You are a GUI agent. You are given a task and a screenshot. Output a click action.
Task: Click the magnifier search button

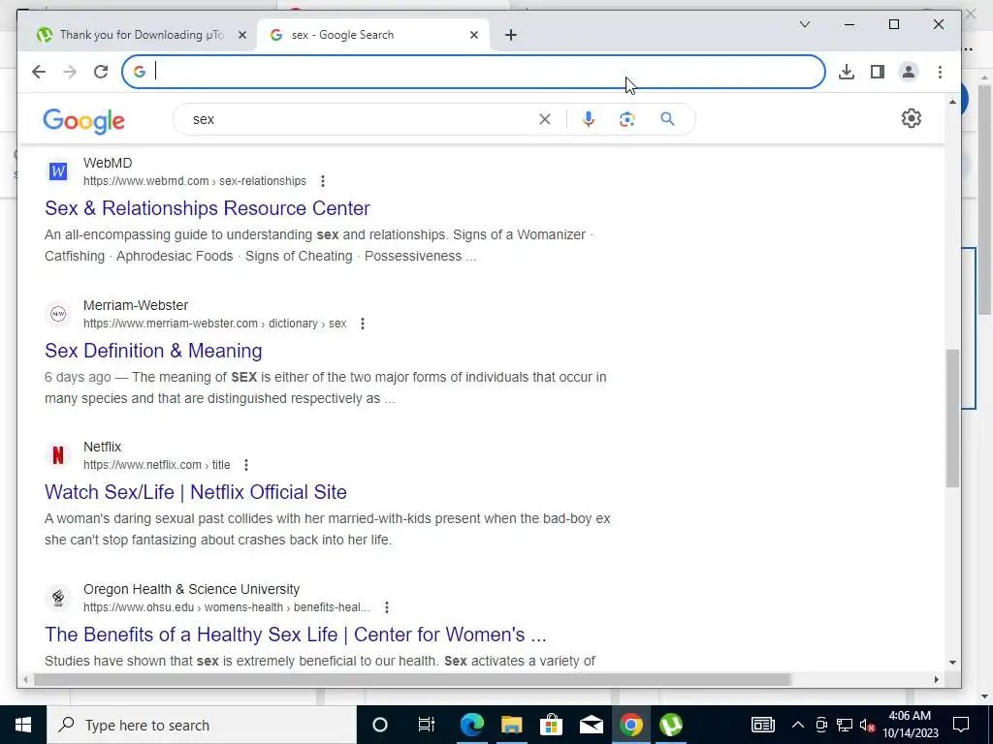click(x=667, y=119)
